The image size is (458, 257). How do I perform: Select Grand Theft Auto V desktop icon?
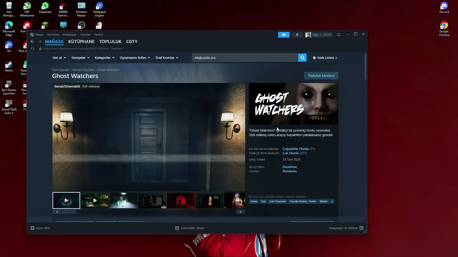pos(9,107)
